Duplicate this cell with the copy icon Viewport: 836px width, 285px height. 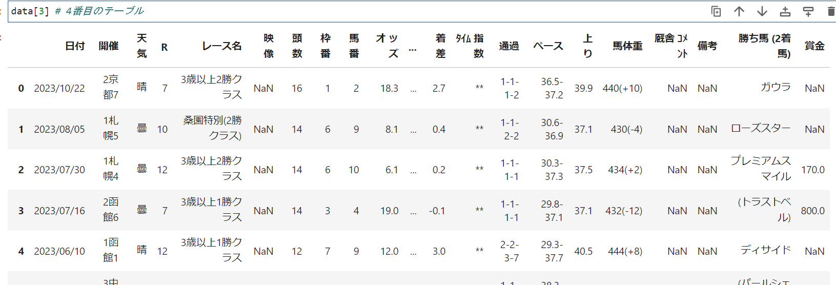(x=716, y=11)
